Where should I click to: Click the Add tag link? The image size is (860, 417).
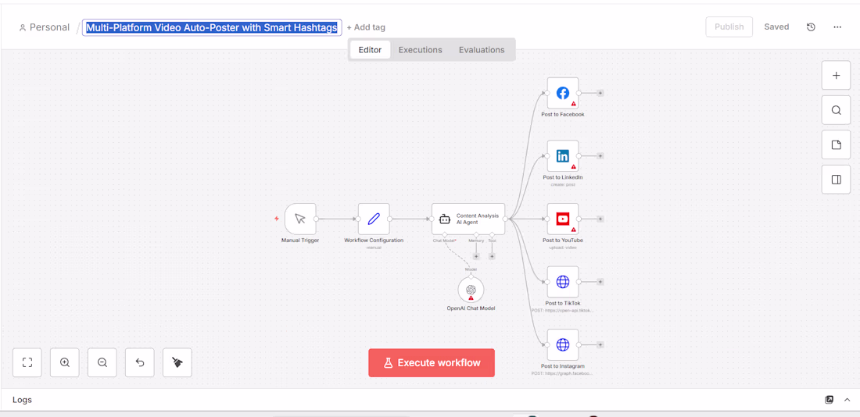click(x=366, y=27)
